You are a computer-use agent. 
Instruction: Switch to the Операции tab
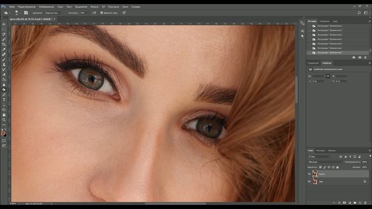324,21
